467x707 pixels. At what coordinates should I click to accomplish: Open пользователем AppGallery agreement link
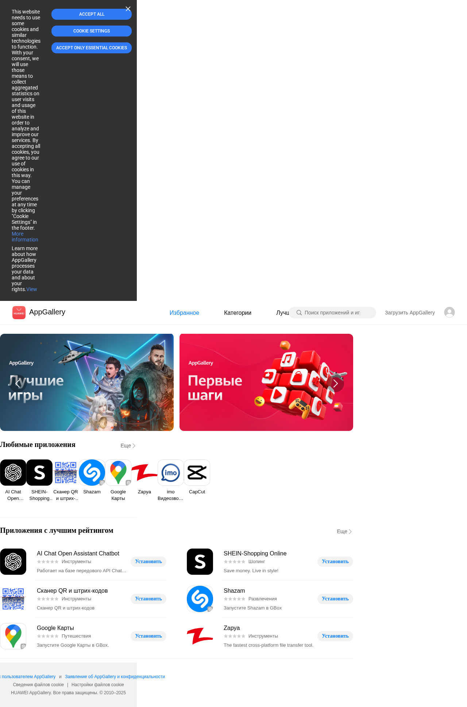tap(28, 677)
